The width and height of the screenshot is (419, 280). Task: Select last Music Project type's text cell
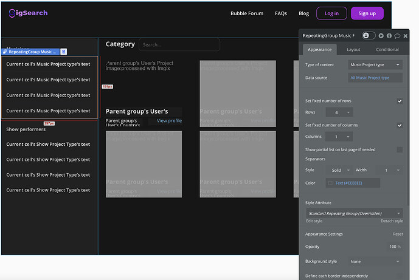[48, 111]
